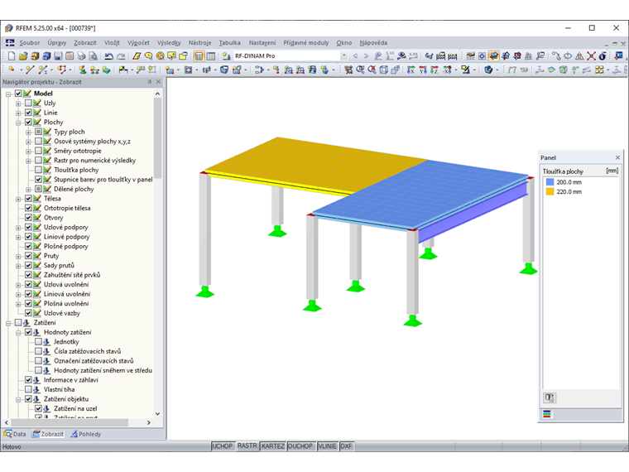This screenshot has height=472, width=629.
Task: Toggle RASTR grid in the status bar
Action: 247,446
